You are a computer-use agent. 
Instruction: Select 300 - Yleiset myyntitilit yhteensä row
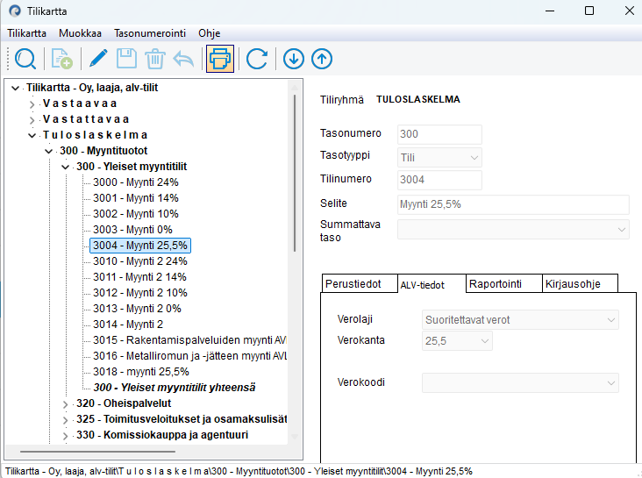click(x=174, y=388)
